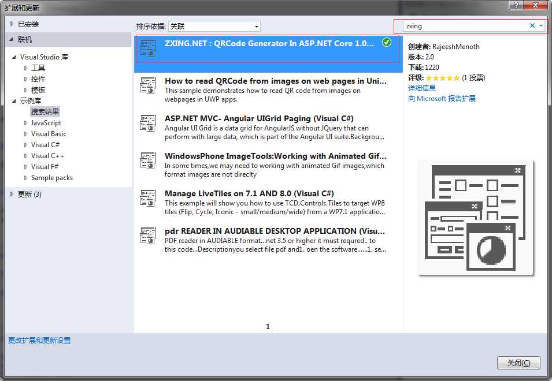This screenshot has width=552, height=381.
Task: Select the JavaScript tree item
Action: click(x=46, y=122)
